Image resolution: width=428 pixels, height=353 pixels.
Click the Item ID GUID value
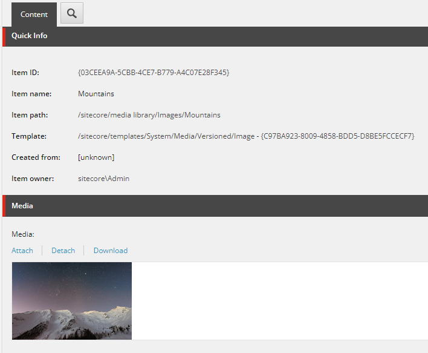(x=154, y=73)
